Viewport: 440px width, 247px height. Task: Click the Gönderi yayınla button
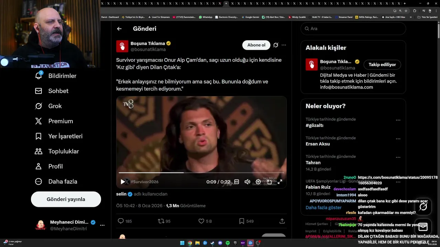[66, 199]
